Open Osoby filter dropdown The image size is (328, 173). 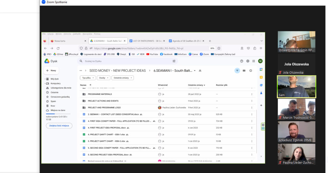click(103, 78)
